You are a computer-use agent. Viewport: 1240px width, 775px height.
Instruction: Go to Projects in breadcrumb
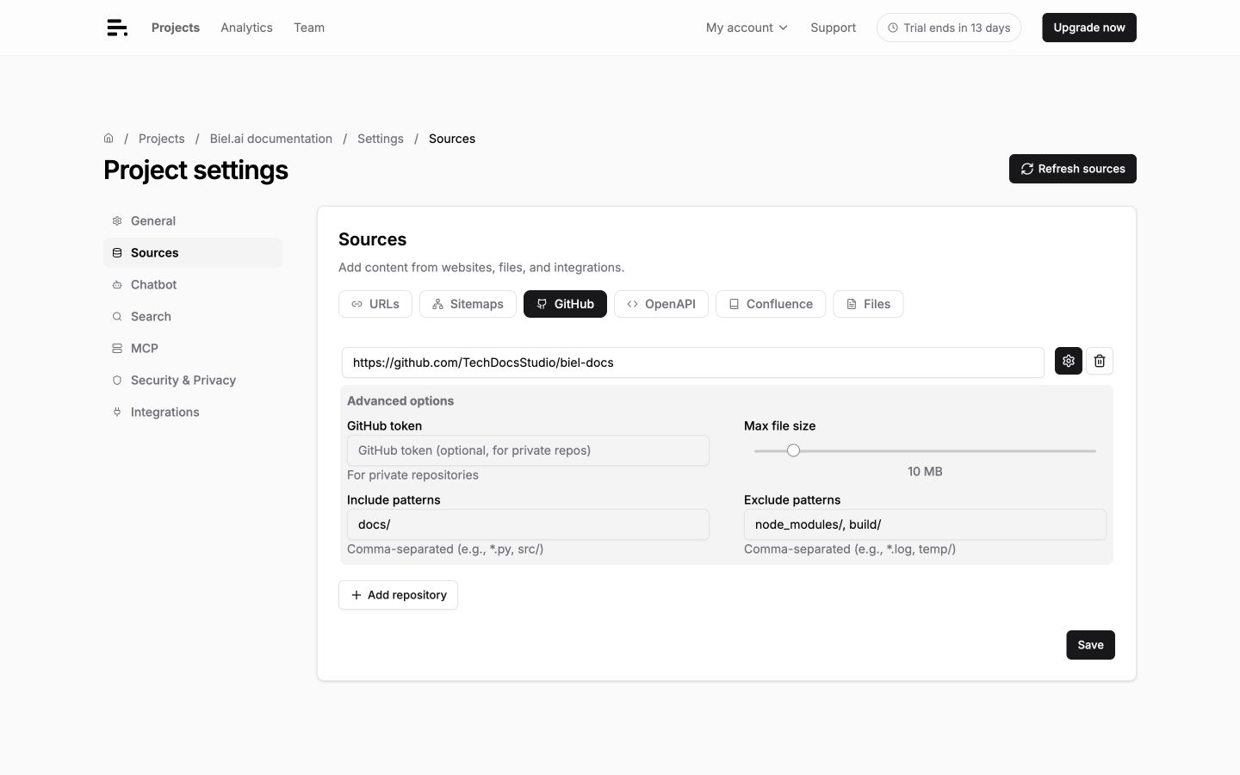[161, 139]
